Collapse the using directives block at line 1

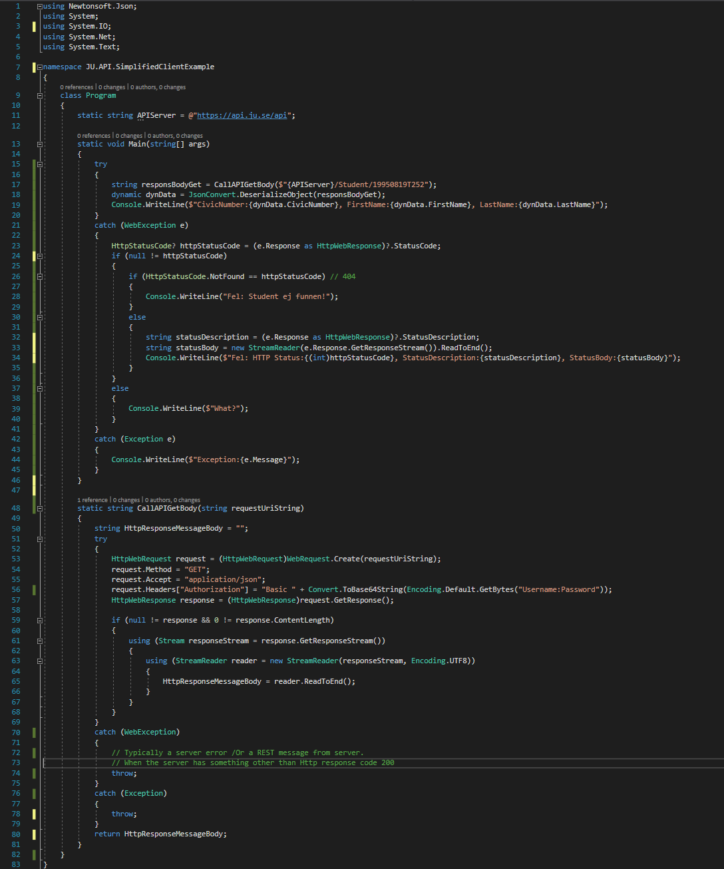coord(40,6)
